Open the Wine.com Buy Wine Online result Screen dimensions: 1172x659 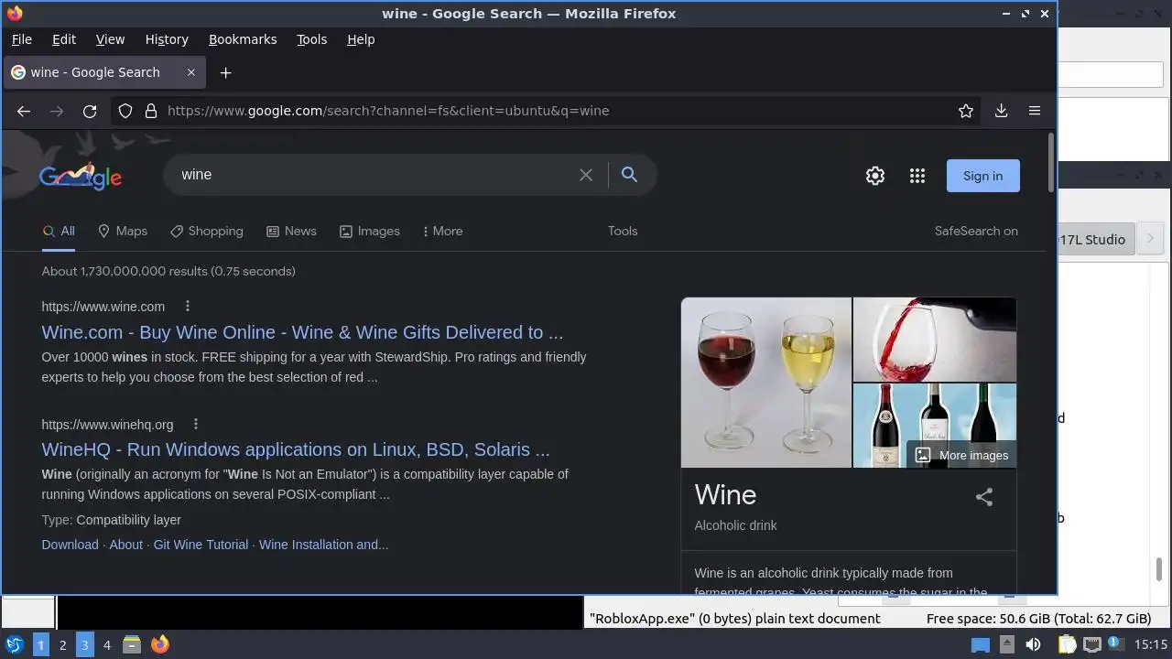click(x=302, y=332)
